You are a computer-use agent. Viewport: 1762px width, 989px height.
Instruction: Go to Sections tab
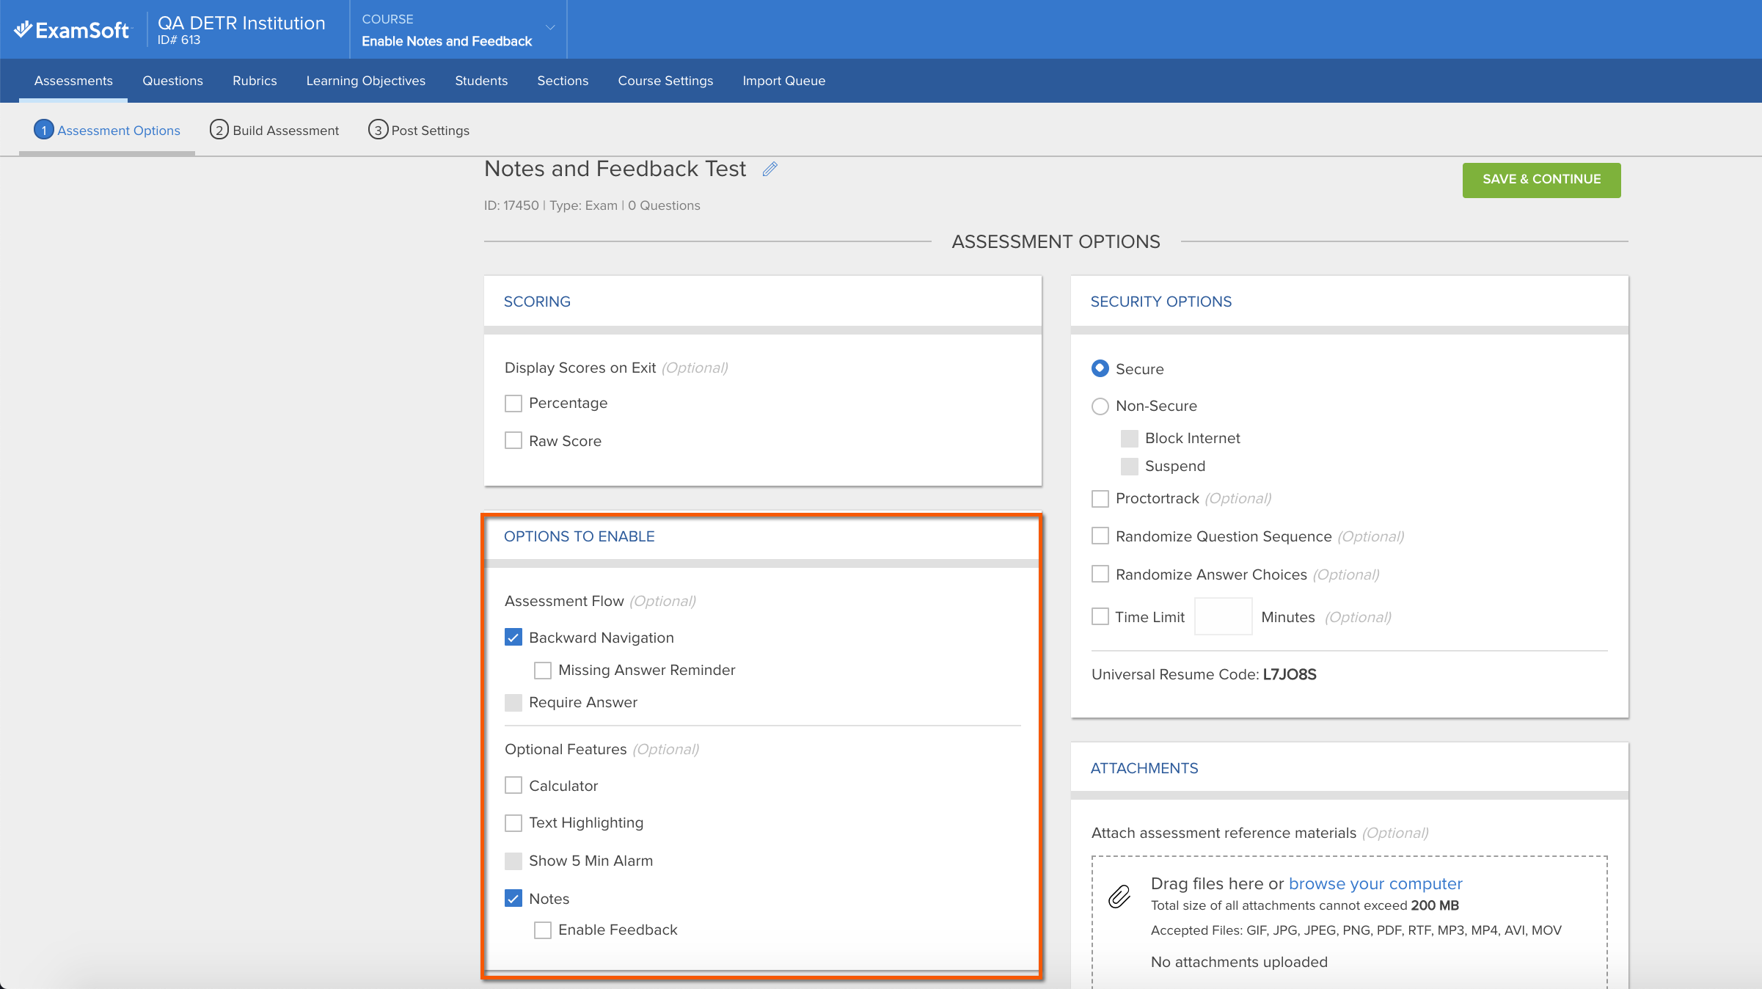pos(563,81)
